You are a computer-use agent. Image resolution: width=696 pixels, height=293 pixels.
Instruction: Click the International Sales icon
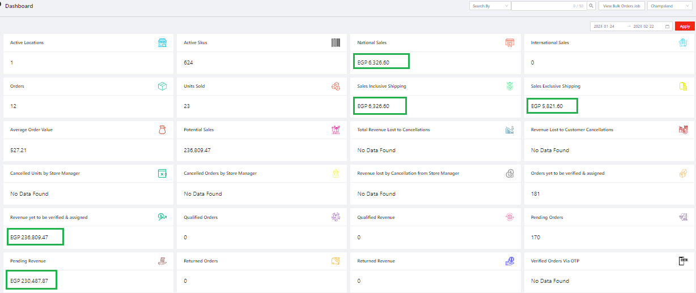click(683, 43)
